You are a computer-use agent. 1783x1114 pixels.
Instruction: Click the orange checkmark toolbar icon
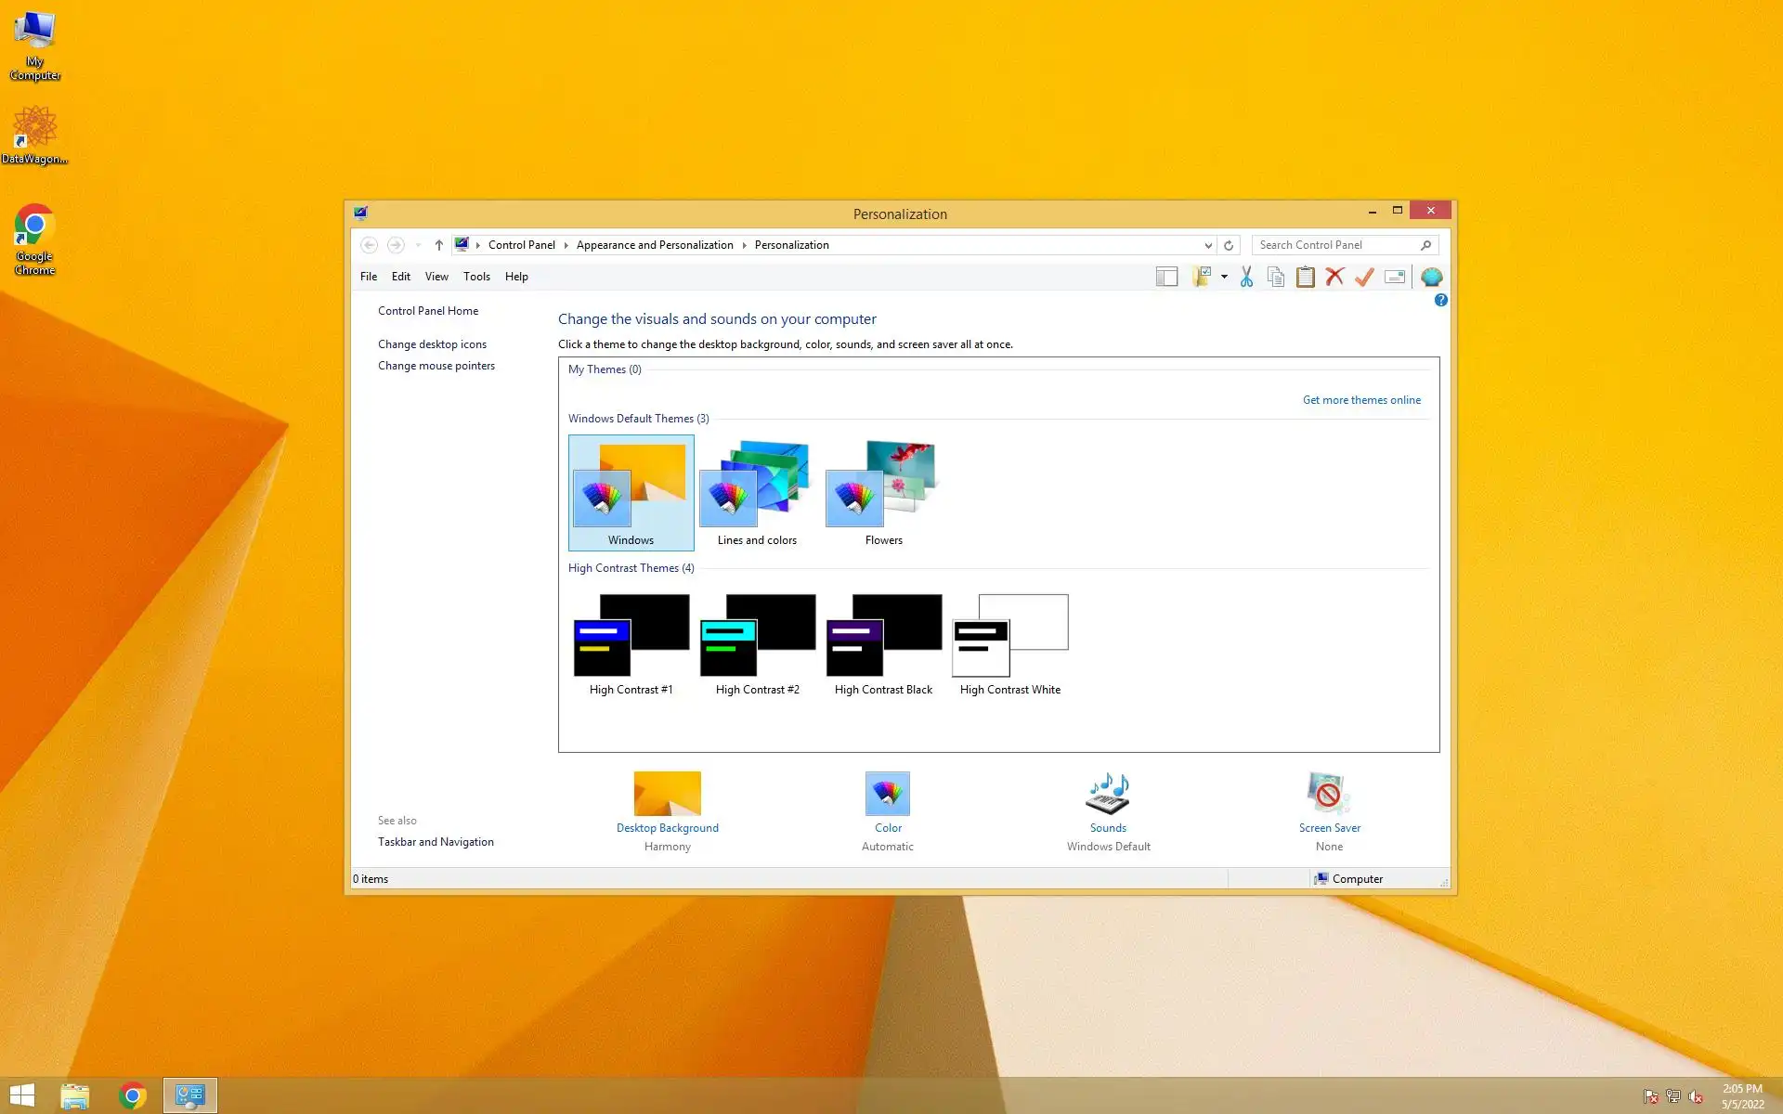pos(1364,277)
